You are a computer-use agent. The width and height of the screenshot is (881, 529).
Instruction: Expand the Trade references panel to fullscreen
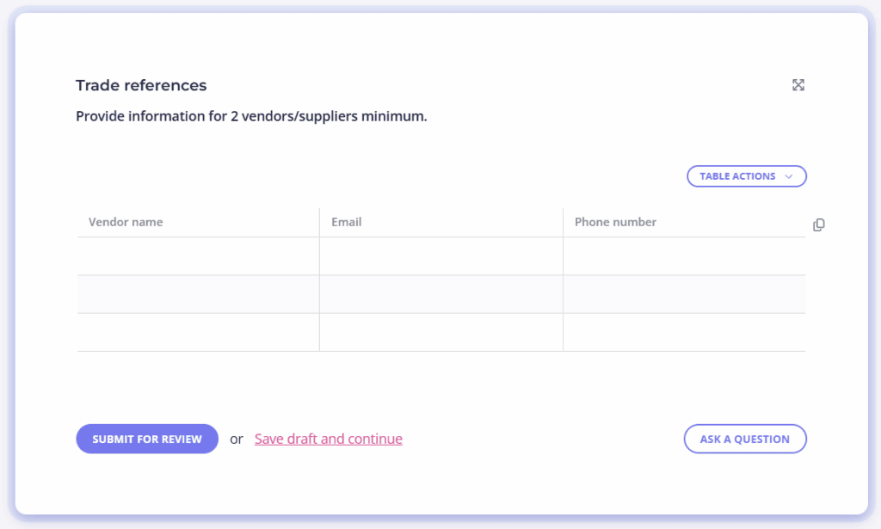pos(798,85)
